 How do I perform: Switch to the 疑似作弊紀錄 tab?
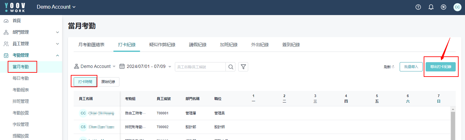click(162, 45)
